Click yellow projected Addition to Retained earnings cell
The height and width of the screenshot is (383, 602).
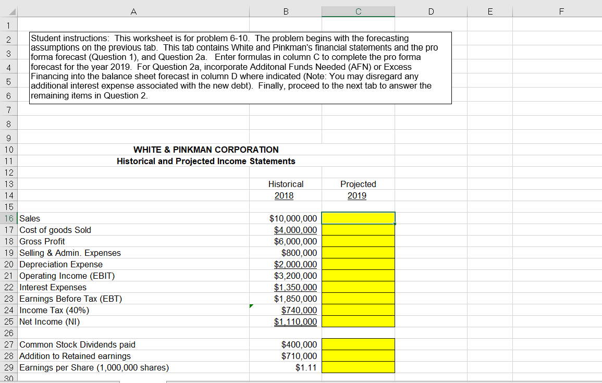358,356
